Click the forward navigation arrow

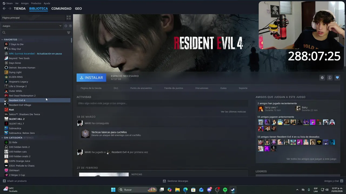coord(10,9)
